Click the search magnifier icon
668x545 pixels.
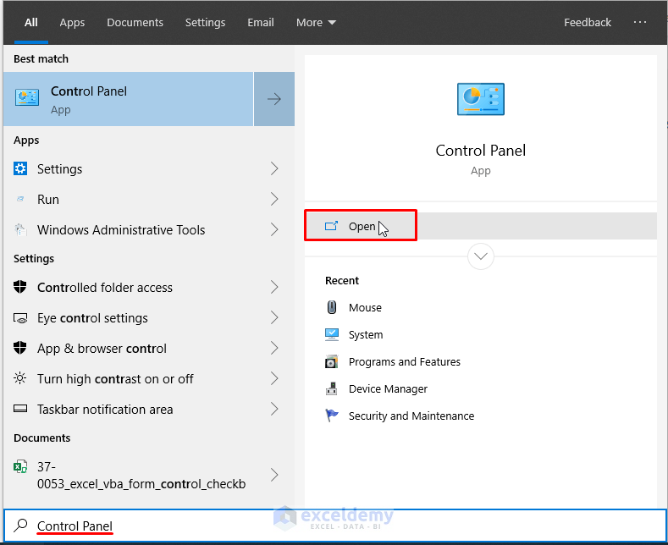(20, 526)
